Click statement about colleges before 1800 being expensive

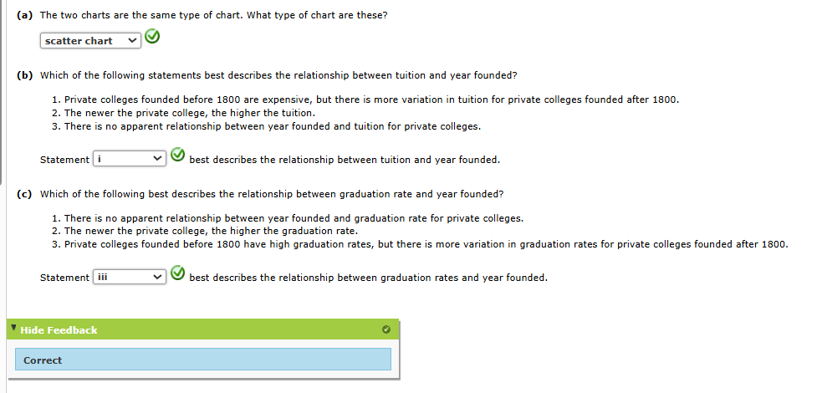(370, 100)
